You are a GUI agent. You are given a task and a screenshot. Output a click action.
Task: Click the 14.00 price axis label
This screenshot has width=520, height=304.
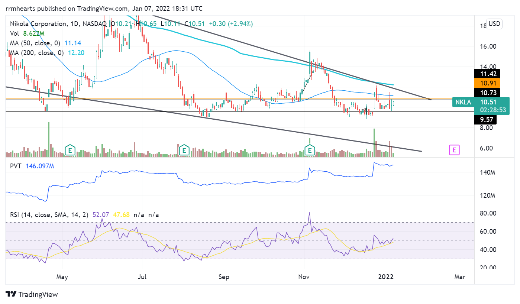click(x=487, y=67)
